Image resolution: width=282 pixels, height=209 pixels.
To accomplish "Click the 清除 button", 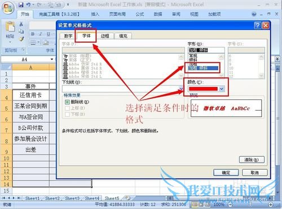I will [x=252, y=160].
